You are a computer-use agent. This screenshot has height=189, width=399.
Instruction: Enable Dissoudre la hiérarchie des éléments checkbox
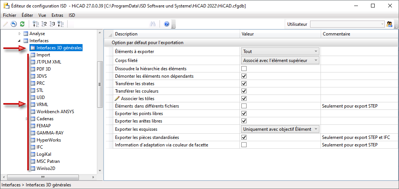pos(244,69)
